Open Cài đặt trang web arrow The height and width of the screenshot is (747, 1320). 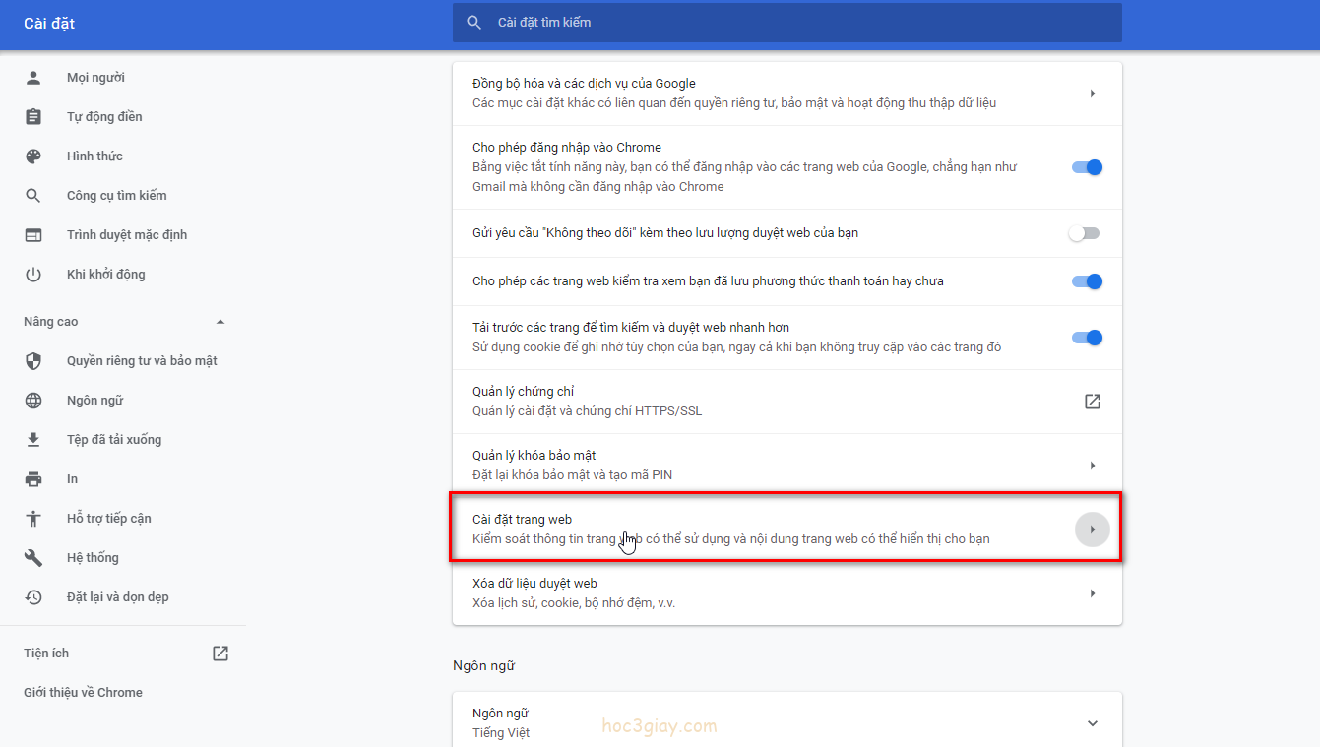[1092, 529]
